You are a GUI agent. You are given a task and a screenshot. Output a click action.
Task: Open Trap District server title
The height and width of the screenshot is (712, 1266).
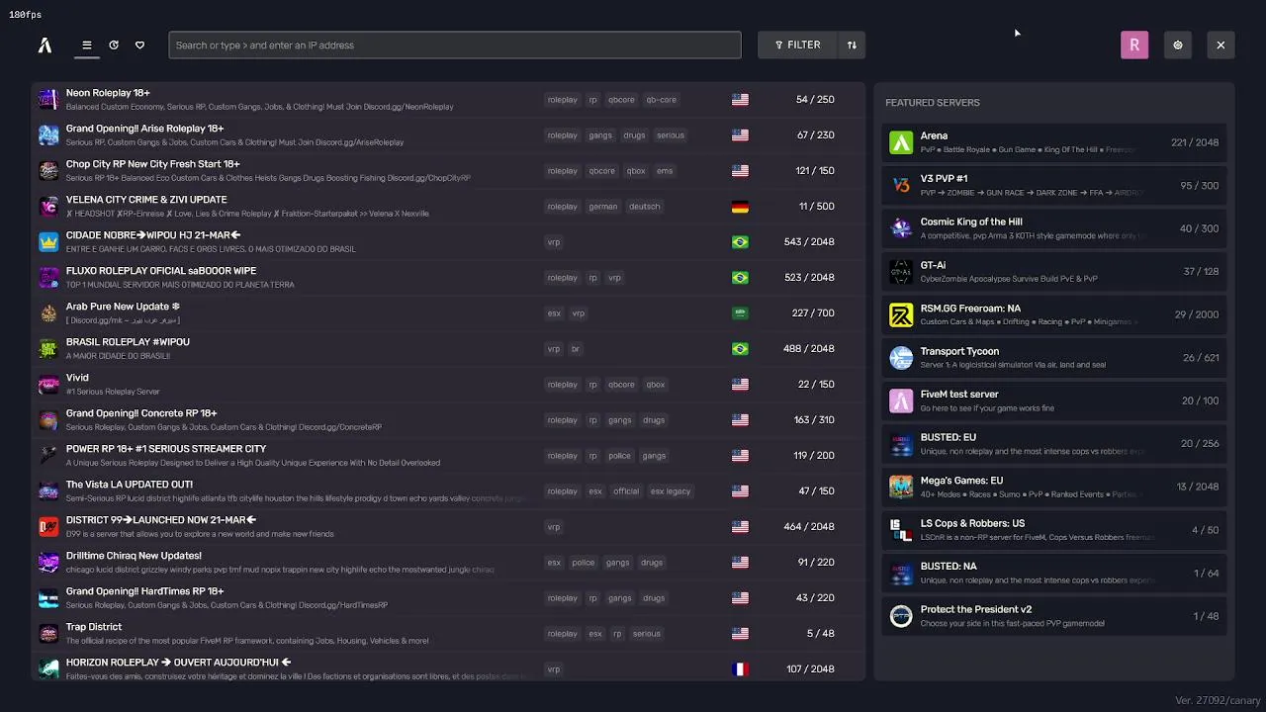tap(94, 626)
